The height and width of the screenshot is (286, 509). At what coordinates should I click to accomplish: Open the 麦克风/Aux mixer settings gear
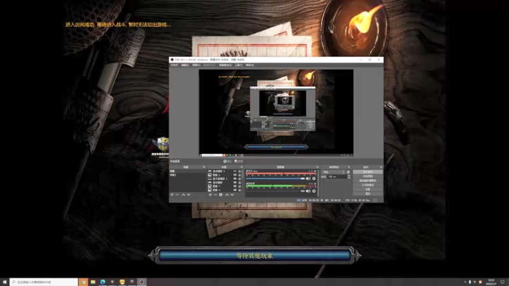click(x=314, y=179)
